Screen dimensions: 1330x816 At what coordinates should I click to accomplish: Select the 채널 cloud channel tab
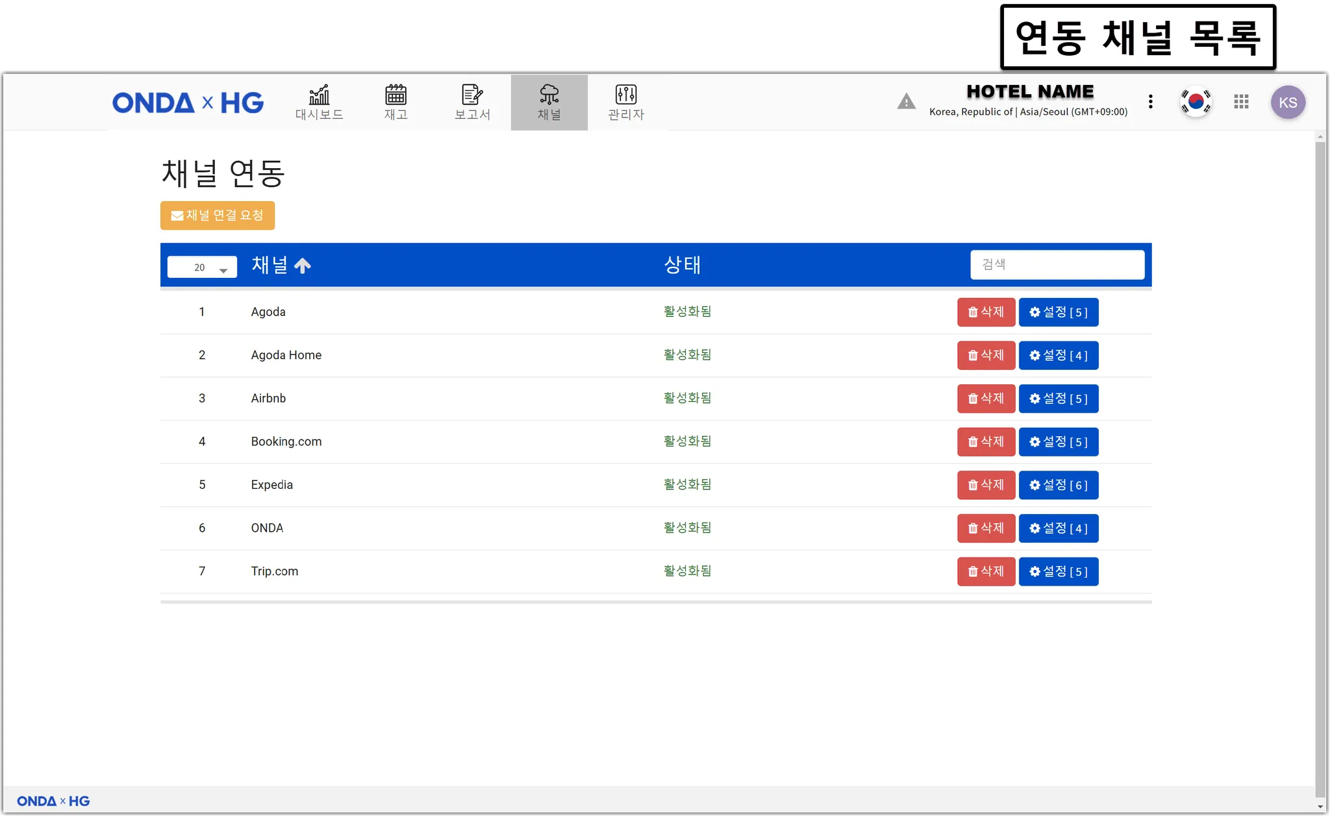(549, 102)
